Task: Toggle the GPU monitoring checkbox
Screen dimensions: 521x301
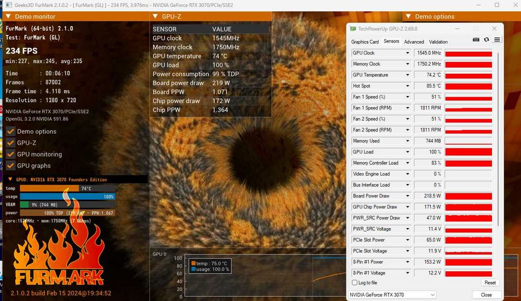Action: (x=10, y=154)
